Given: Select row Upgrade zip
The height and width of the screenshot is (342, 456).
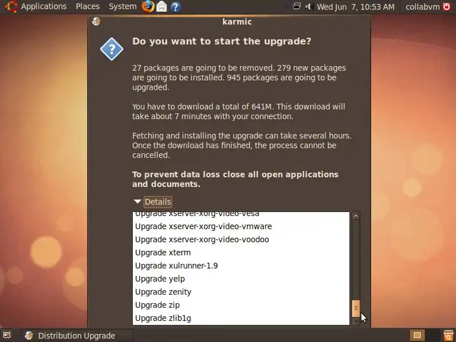Looking at the screenshot, I should (x=241, y=305).
